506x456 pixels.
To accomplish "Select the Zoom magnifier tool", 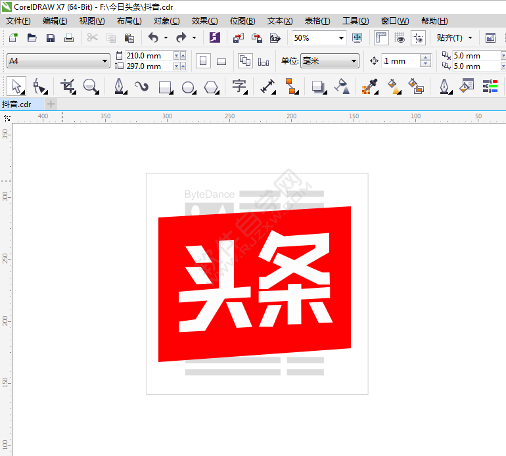I will [x=91, y=87].
